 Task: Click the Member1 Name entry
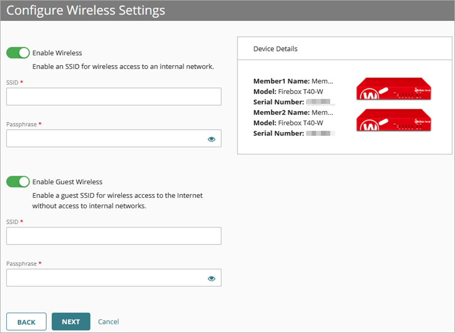coord(293,81)
